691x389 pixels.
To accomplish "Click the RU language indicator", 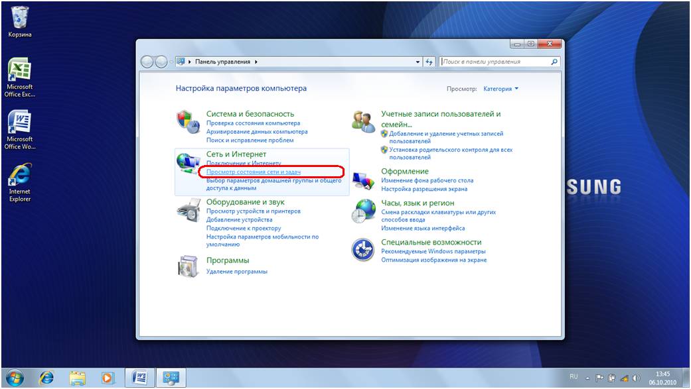I will coord(574,376).
